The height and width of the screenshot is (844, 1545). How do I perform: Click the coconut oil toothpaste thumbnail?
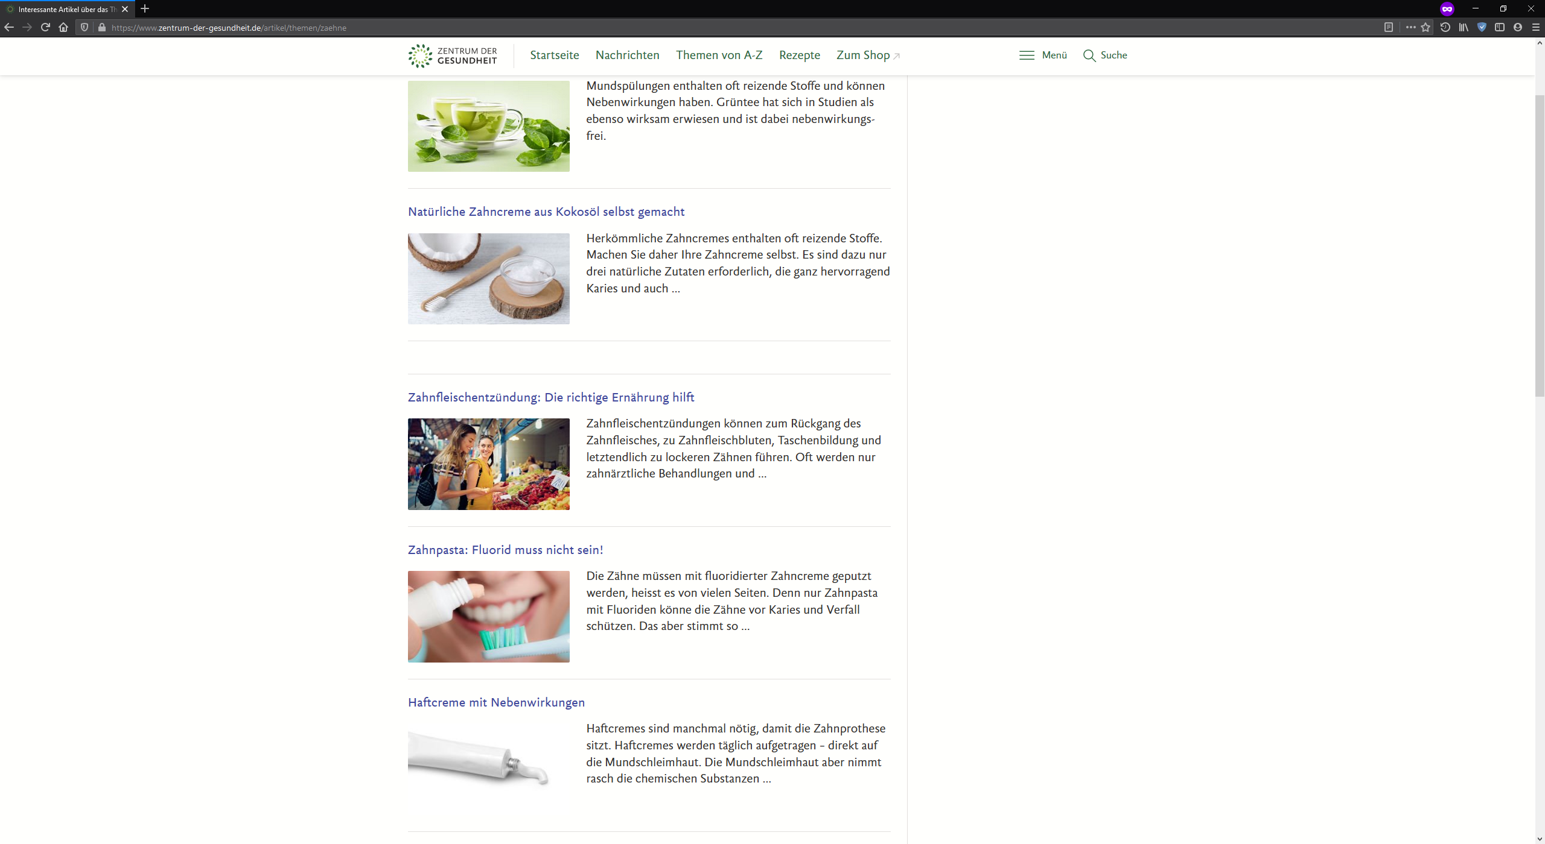tap(488, 278)
